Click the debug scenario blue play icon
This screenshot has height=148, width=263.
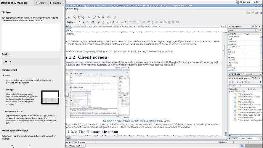click(83, 17)
